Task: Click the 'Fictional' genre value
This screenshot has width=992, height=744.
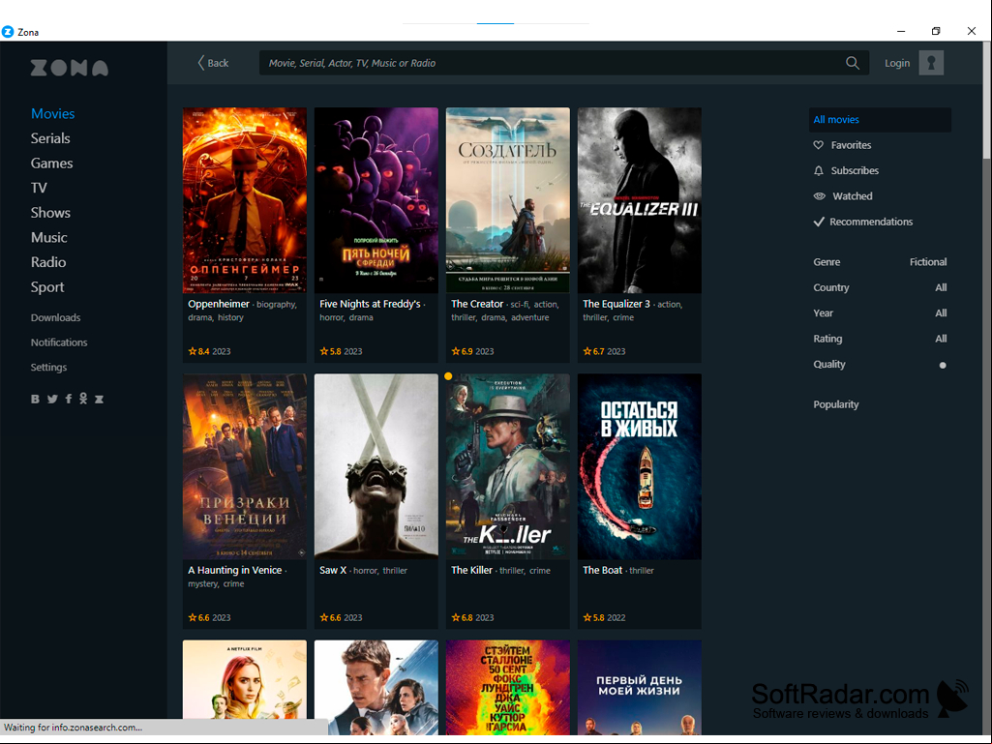Action: coord(928,262)
